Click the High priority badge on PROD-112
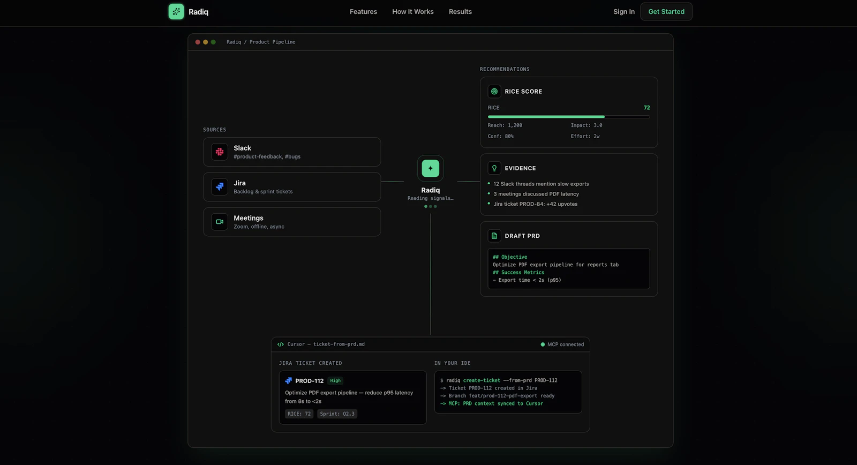Screen dimensions: 857x465 coord(335,381)
